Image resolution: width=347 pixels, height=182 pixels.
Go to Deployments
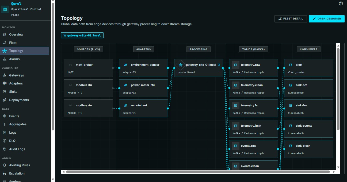click(x=24, y=100)
